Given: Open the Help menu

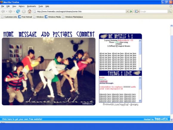Looking at the screenshot, I should [47, 6].
